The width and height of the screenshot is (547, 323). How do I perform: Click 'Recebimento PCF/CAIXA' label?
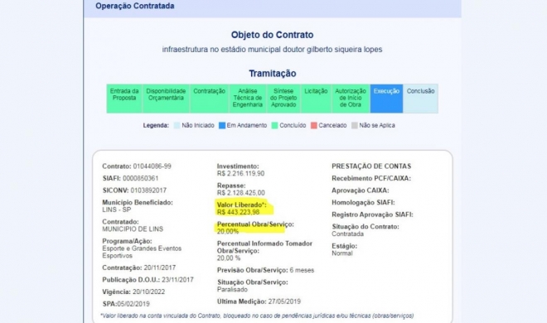[x=371, y=178]
